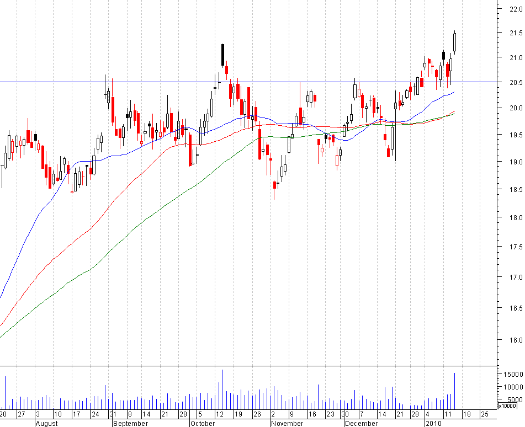Click the 23 date label on time axis

click(331, 414)
